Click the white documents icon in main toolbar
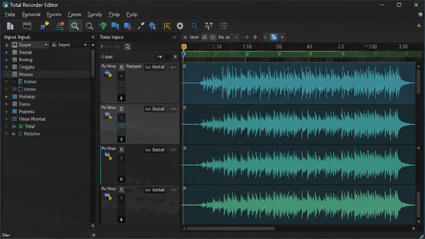The width and height of the screenshot is (425, 239). [10, 26]
